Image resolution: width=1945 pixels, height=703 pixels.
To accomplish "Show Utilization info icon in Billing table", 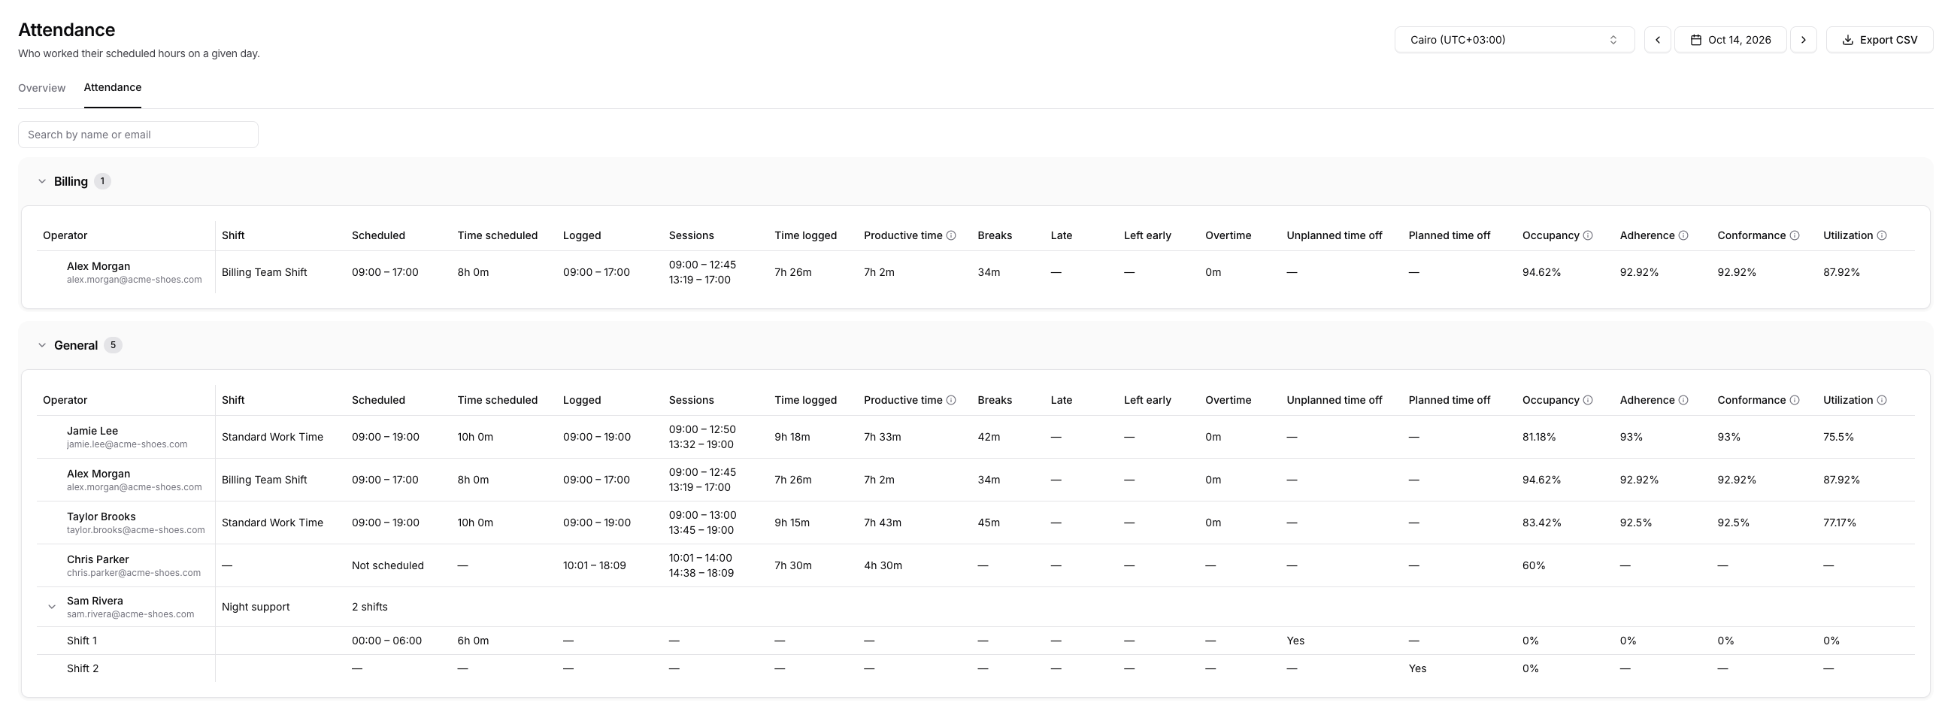I will tap(1882, 235).
